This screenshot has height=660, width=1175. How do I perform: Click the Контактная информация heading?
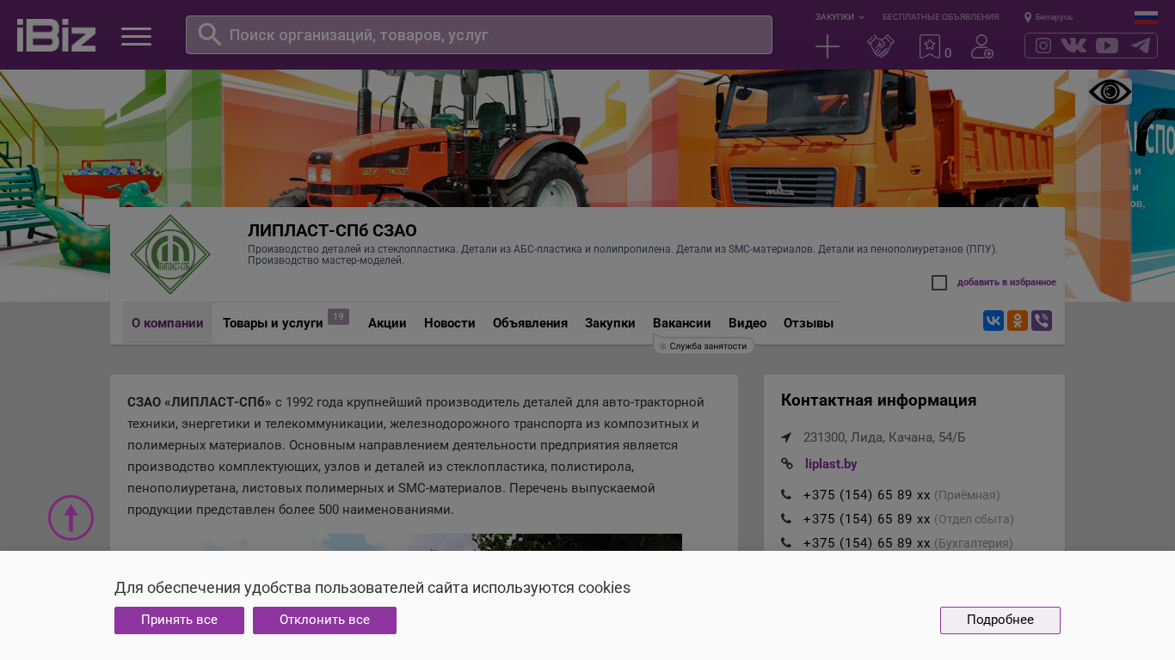[x=878, y=400]
